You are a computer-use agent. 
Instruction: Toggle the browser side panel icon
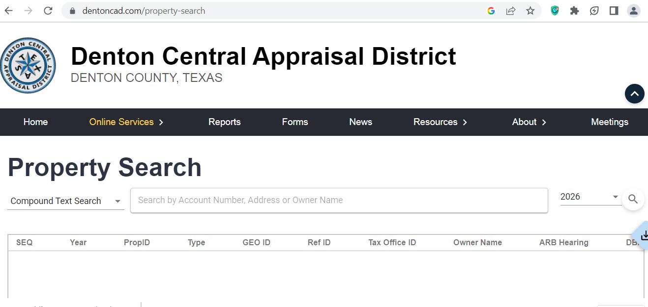click(x=614, y=11)
